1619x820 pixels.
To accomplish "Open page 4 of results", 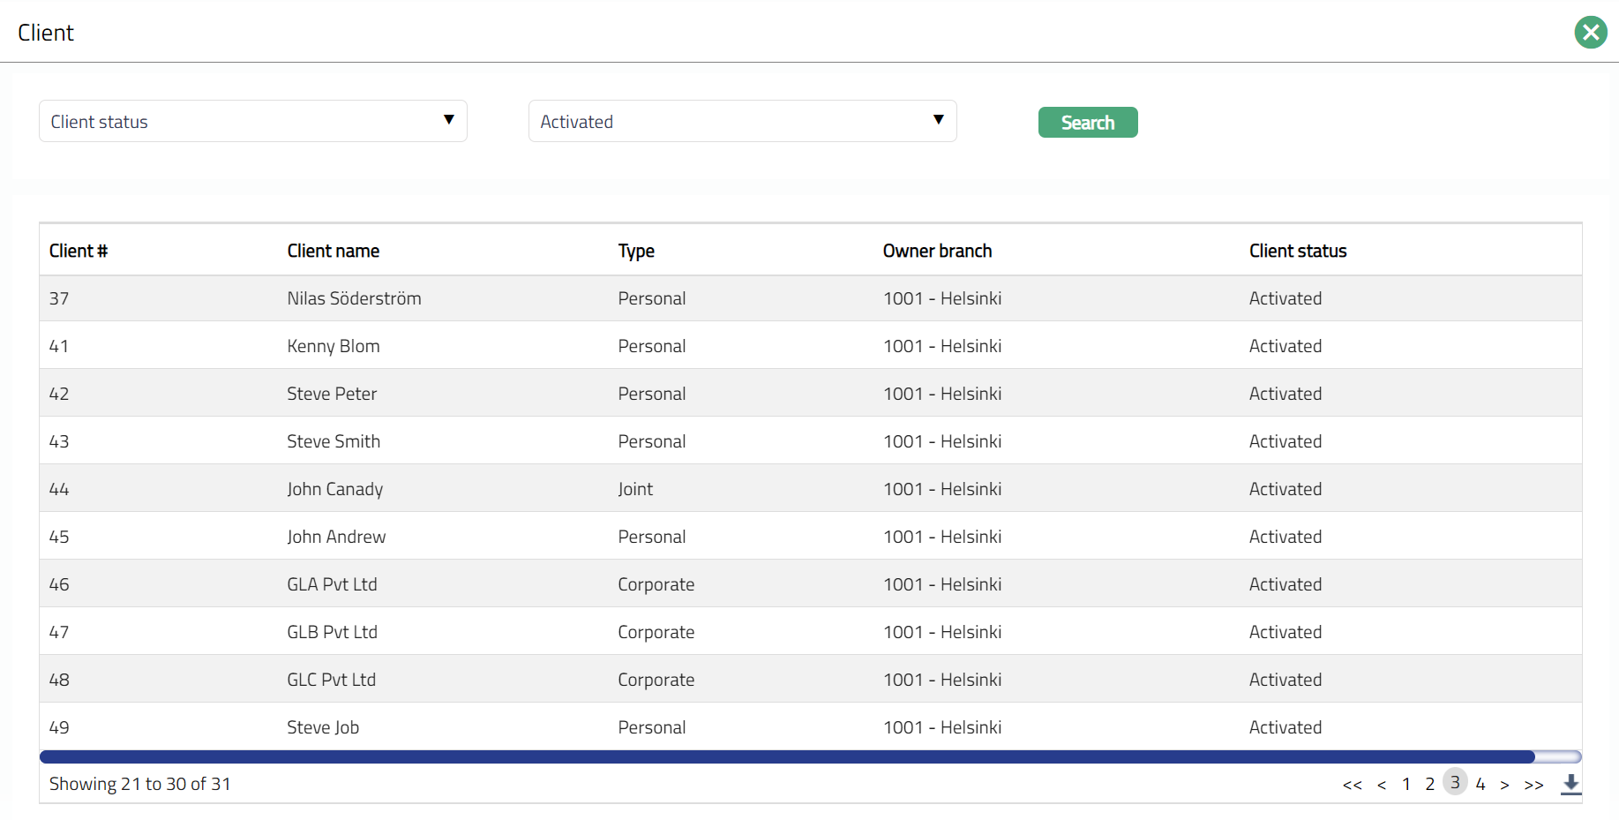I will click(1480, 784).
